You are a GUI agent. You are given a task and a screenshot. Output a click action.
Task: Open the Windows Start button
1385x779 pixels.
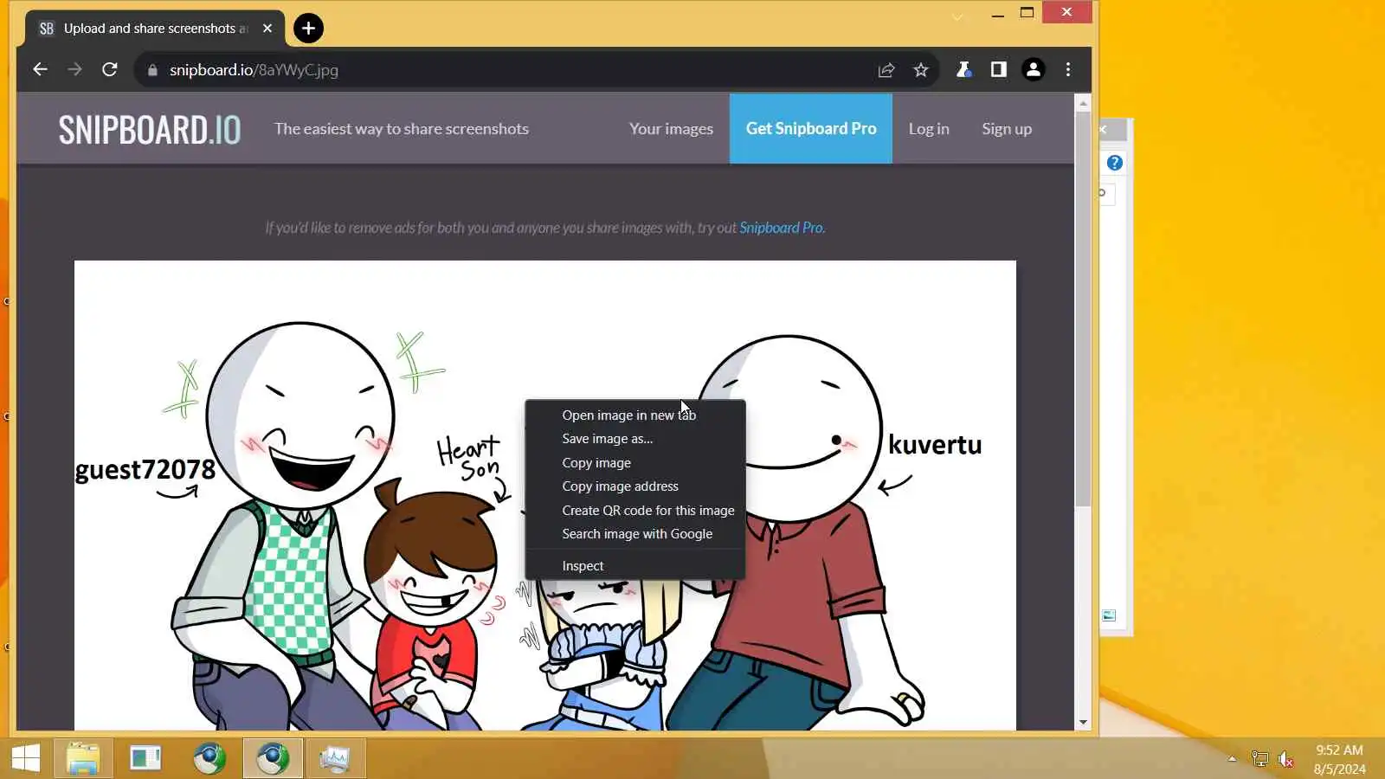[x=26, y=759]
